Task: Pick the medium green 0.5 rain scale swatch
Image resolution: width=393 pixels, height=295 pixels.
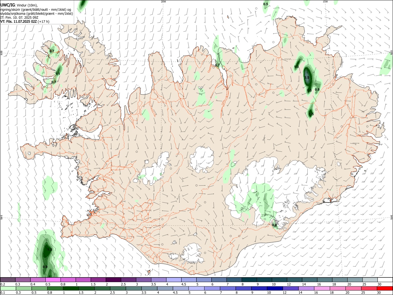Action: (39, 288)
